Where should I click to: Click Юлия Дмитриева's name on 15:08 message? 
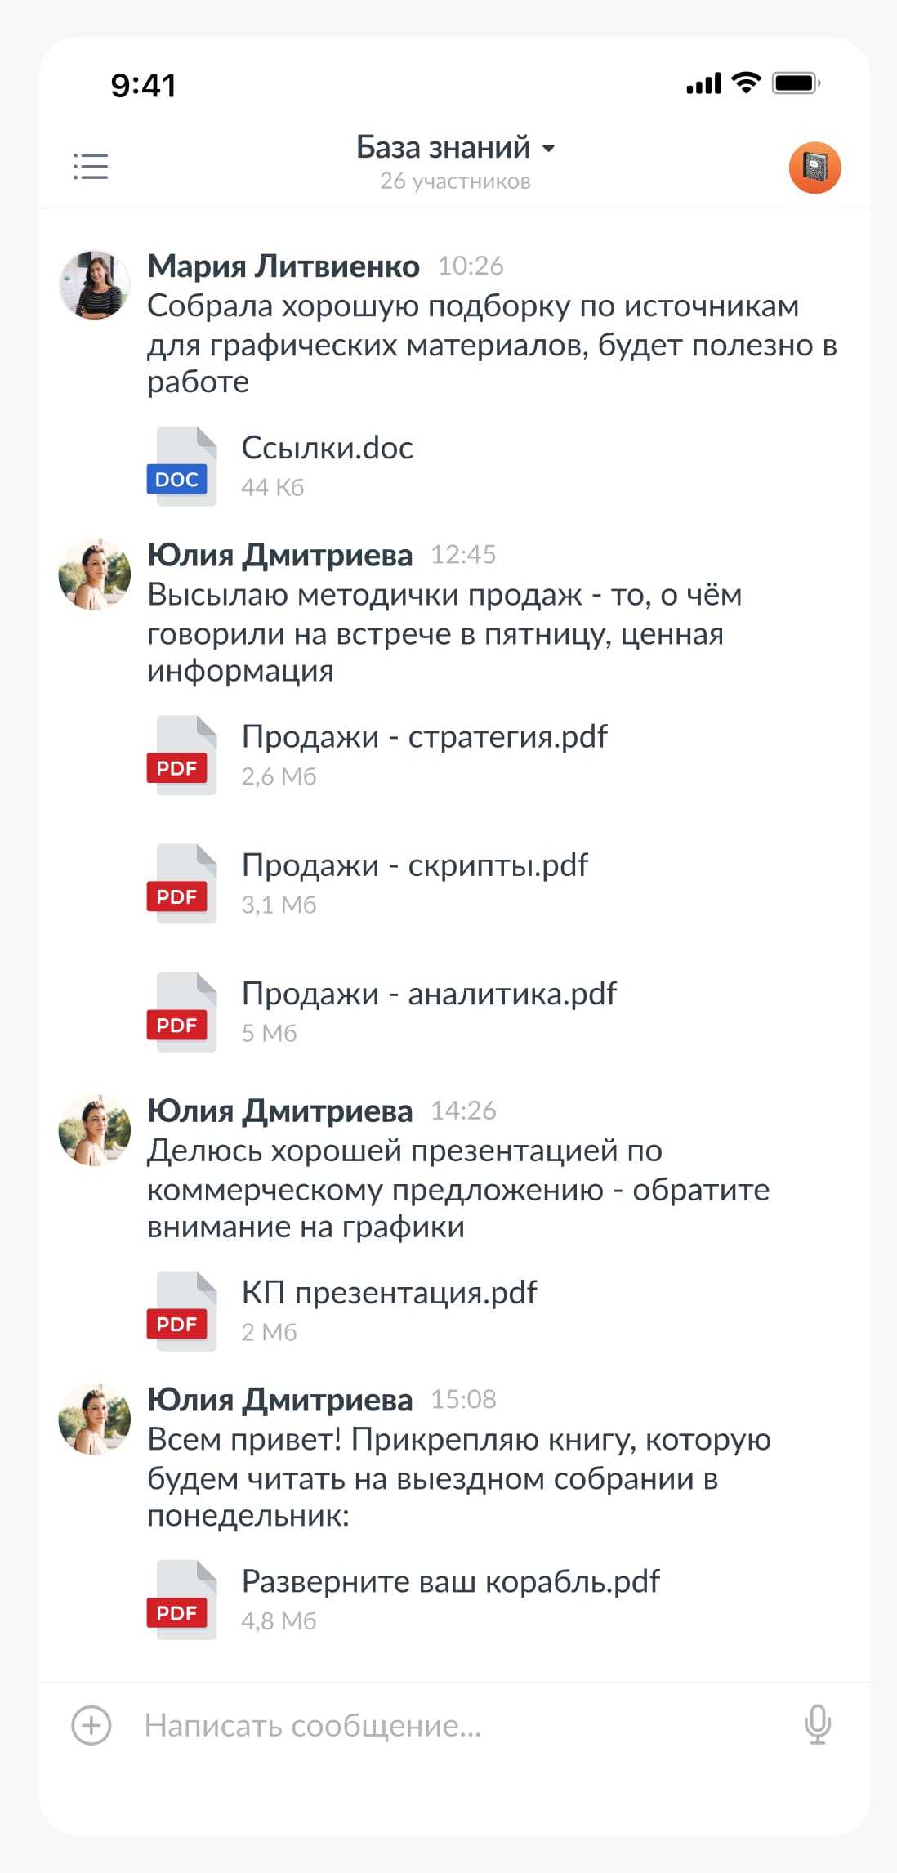[279, 1399]
